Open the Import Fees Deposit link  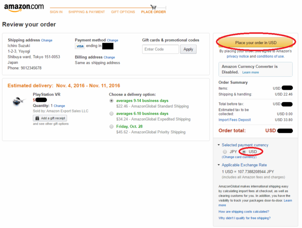click(234, 120)
